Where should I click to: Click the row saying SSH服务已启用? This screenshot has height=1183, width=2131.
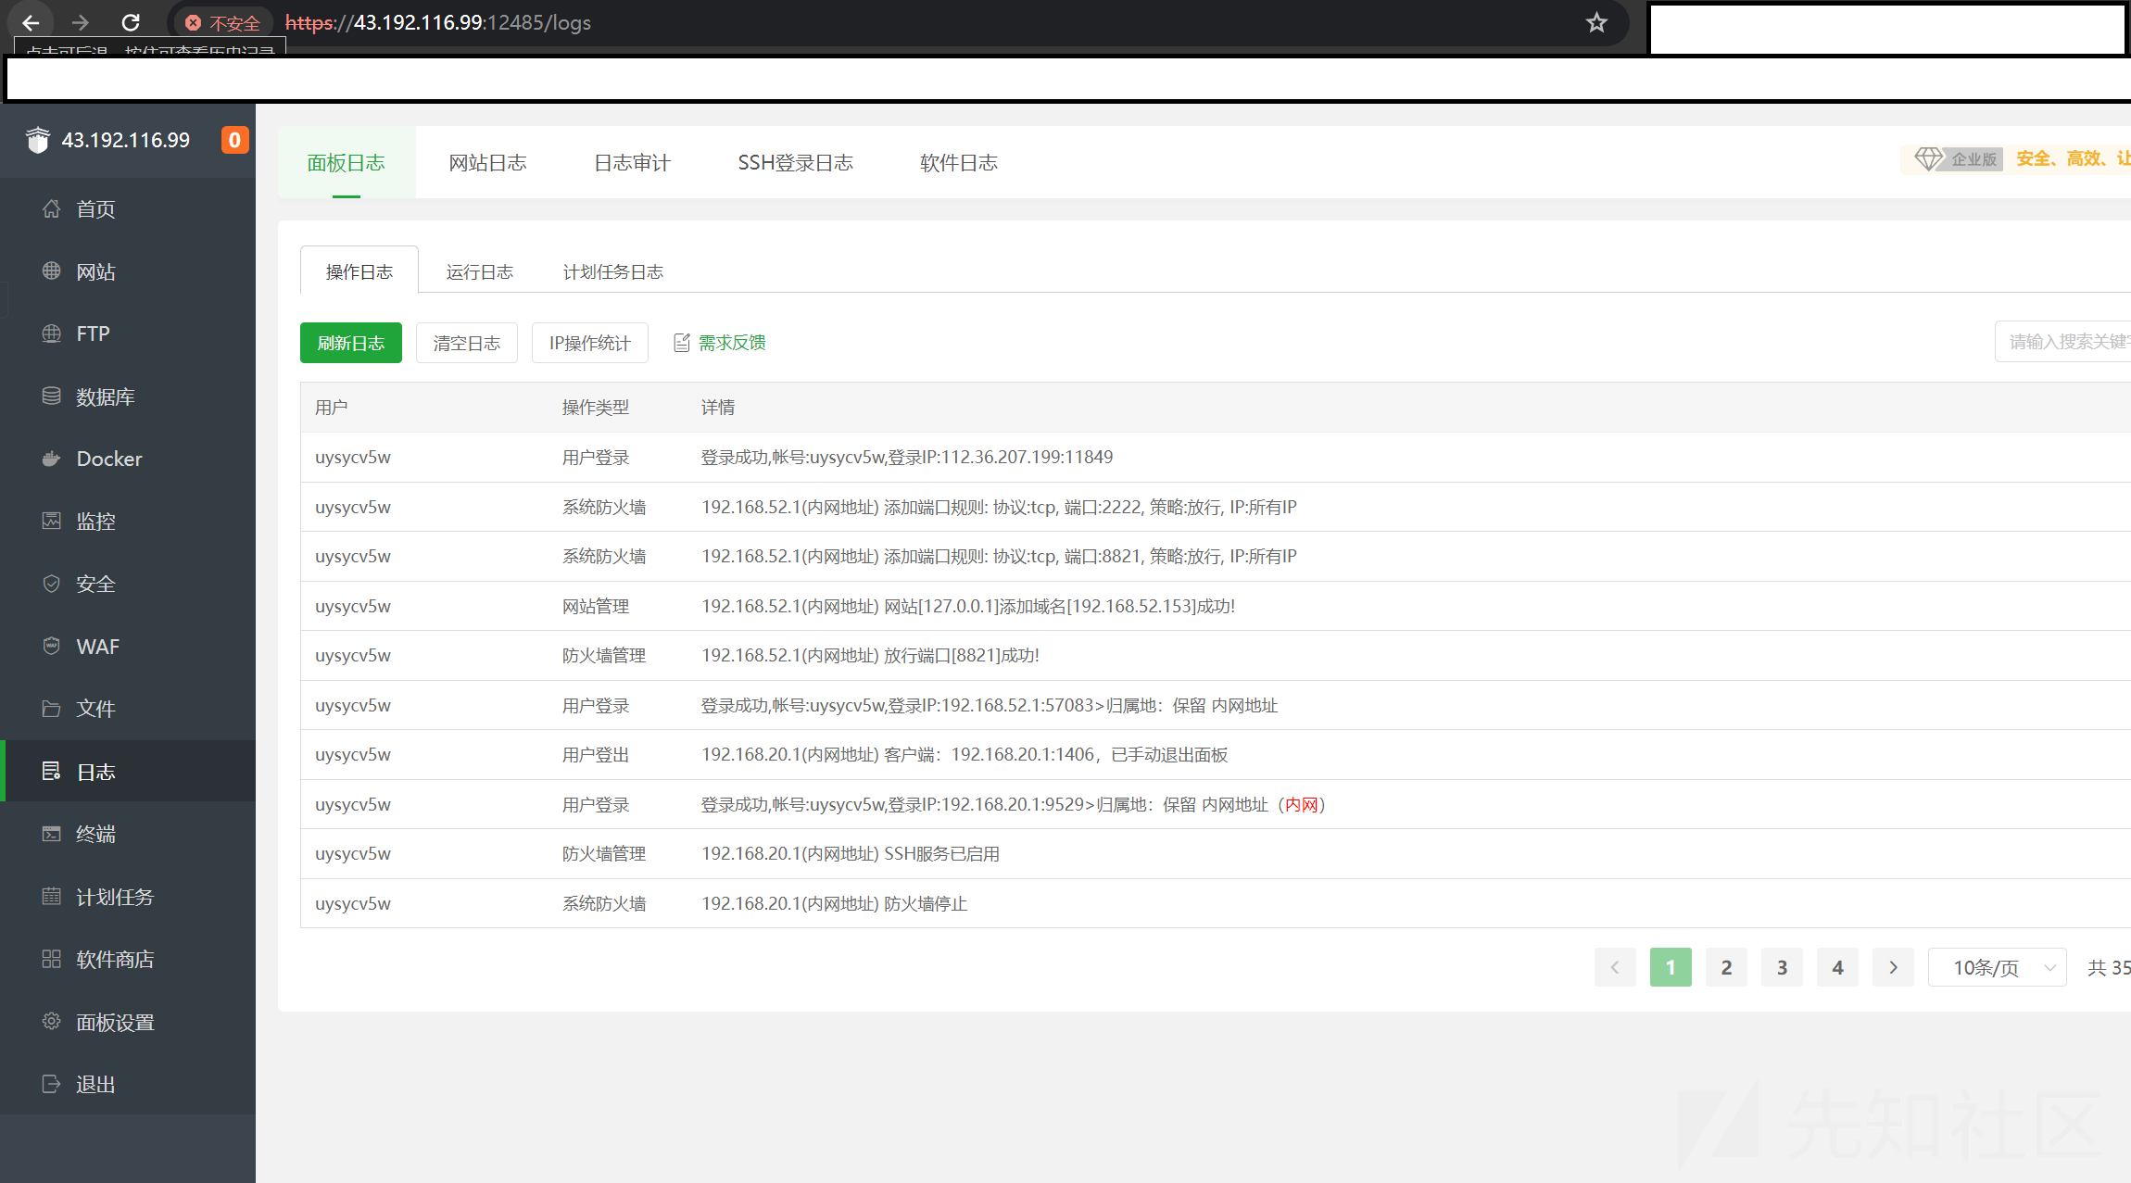pyautogui.click(x=1216, y=853)
